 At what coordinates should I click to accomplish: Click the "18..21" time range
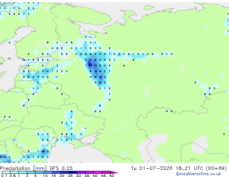[x=183, y=168]
